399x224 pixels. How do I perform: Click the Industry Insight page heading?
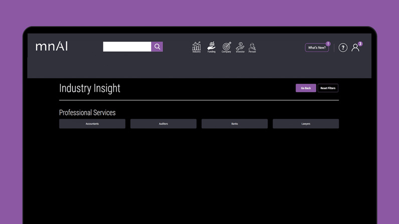(x=90, y=89)
